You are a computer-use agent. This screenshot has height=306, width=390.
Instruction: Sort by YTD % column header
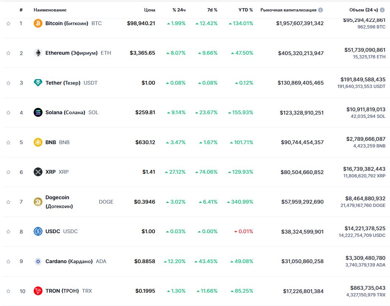(x=245, y=10)
